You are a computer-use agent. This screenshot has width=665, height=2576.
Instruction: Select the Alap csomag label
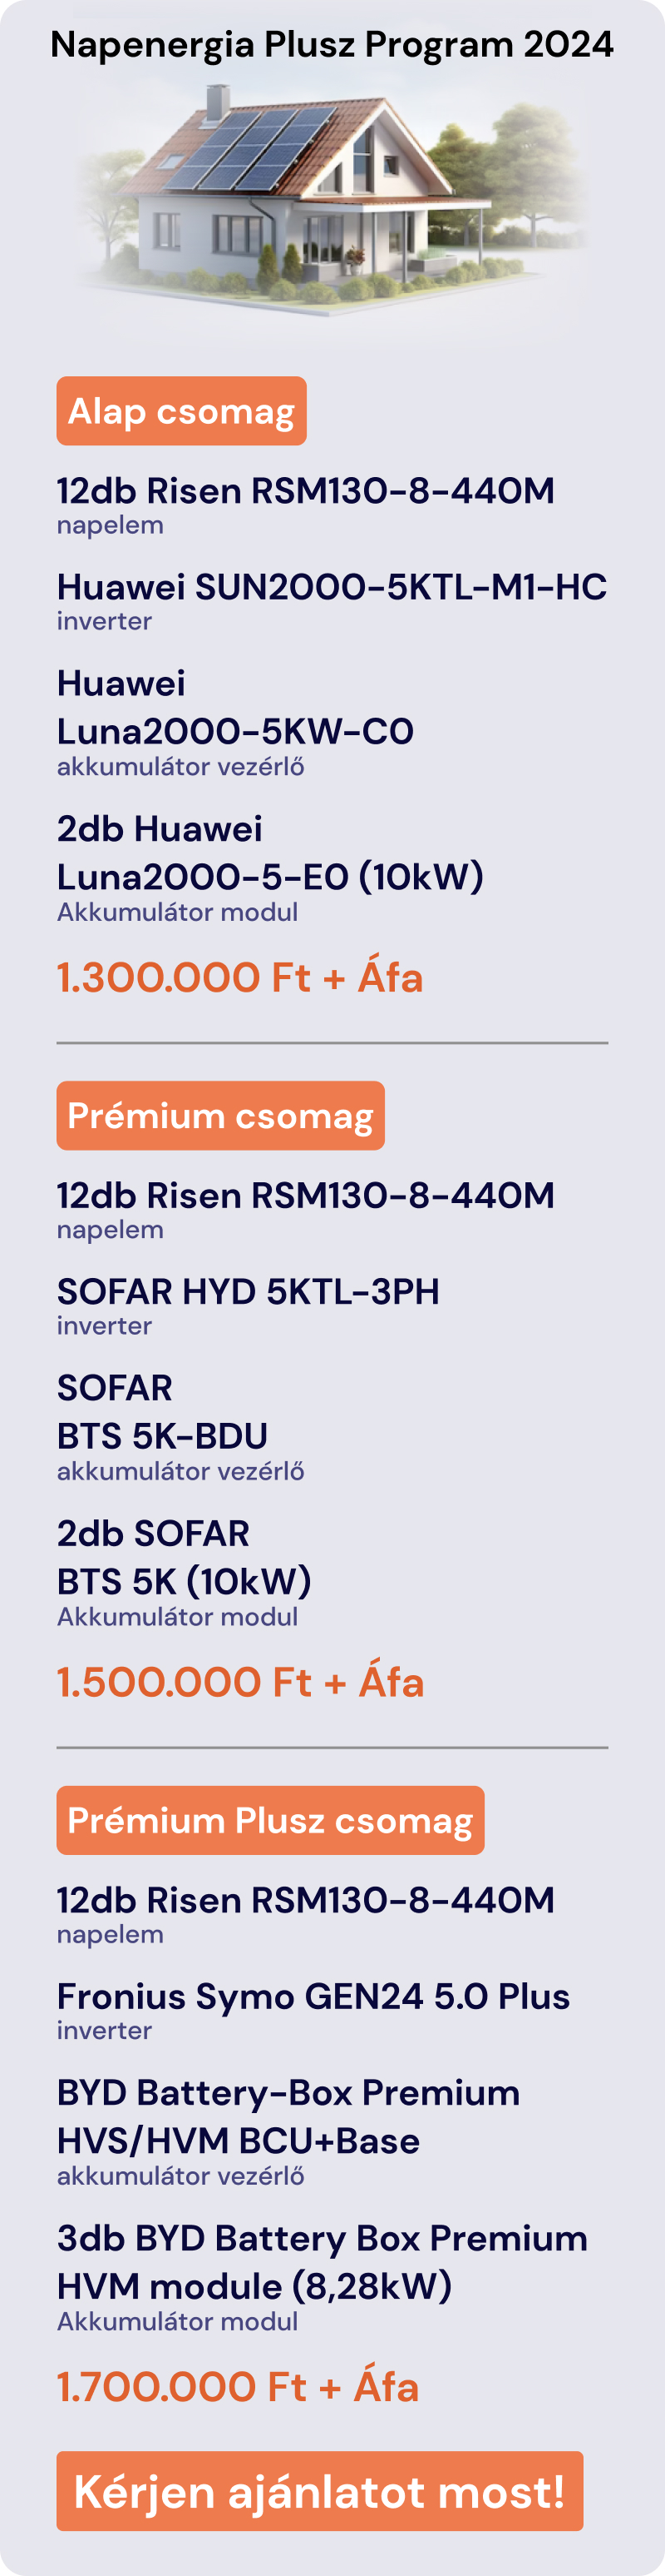pyautogui.click(x=182, y=411)
